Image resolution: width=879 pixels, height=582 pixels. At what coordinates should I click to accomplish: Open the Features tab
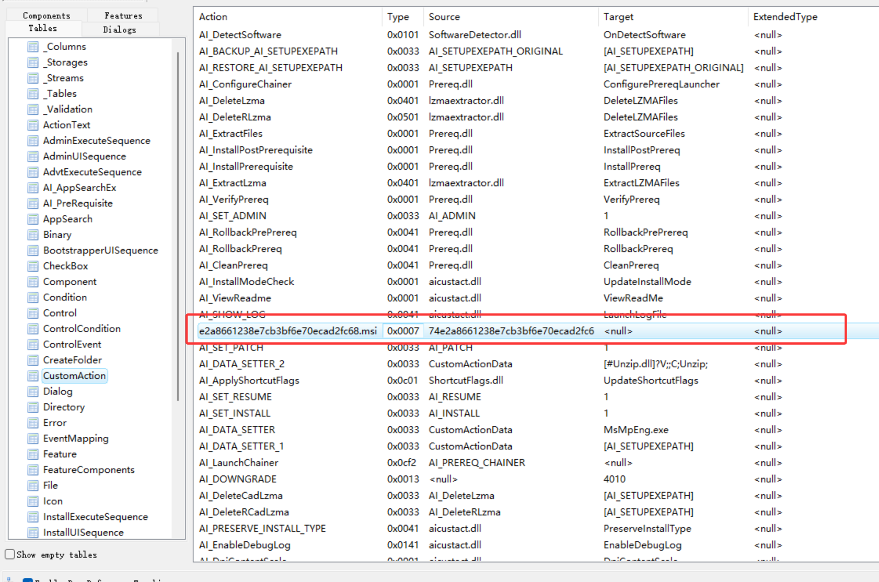click(123, 16)
